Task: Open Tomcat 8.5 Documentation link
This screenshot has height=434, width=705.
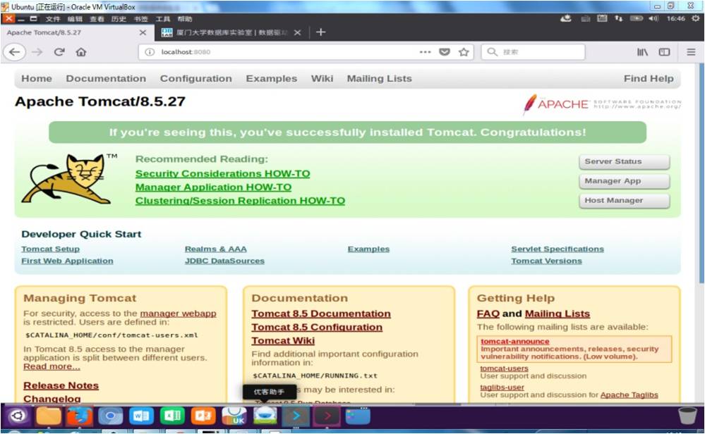Action: pyautogui.click(x=321, y=314)
